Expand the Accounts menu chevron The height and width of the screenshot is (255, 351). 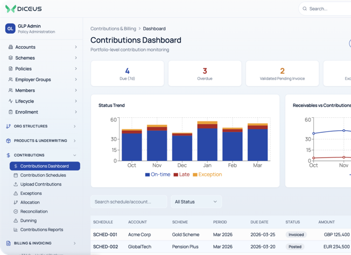pyautogui.click(x=76, y=47)
